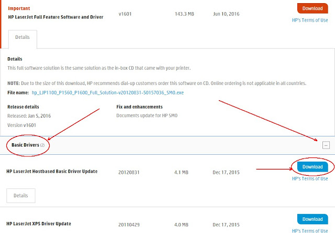Click the Release details heading
This screenshot has height=233, width=335.
pos(23,107)
